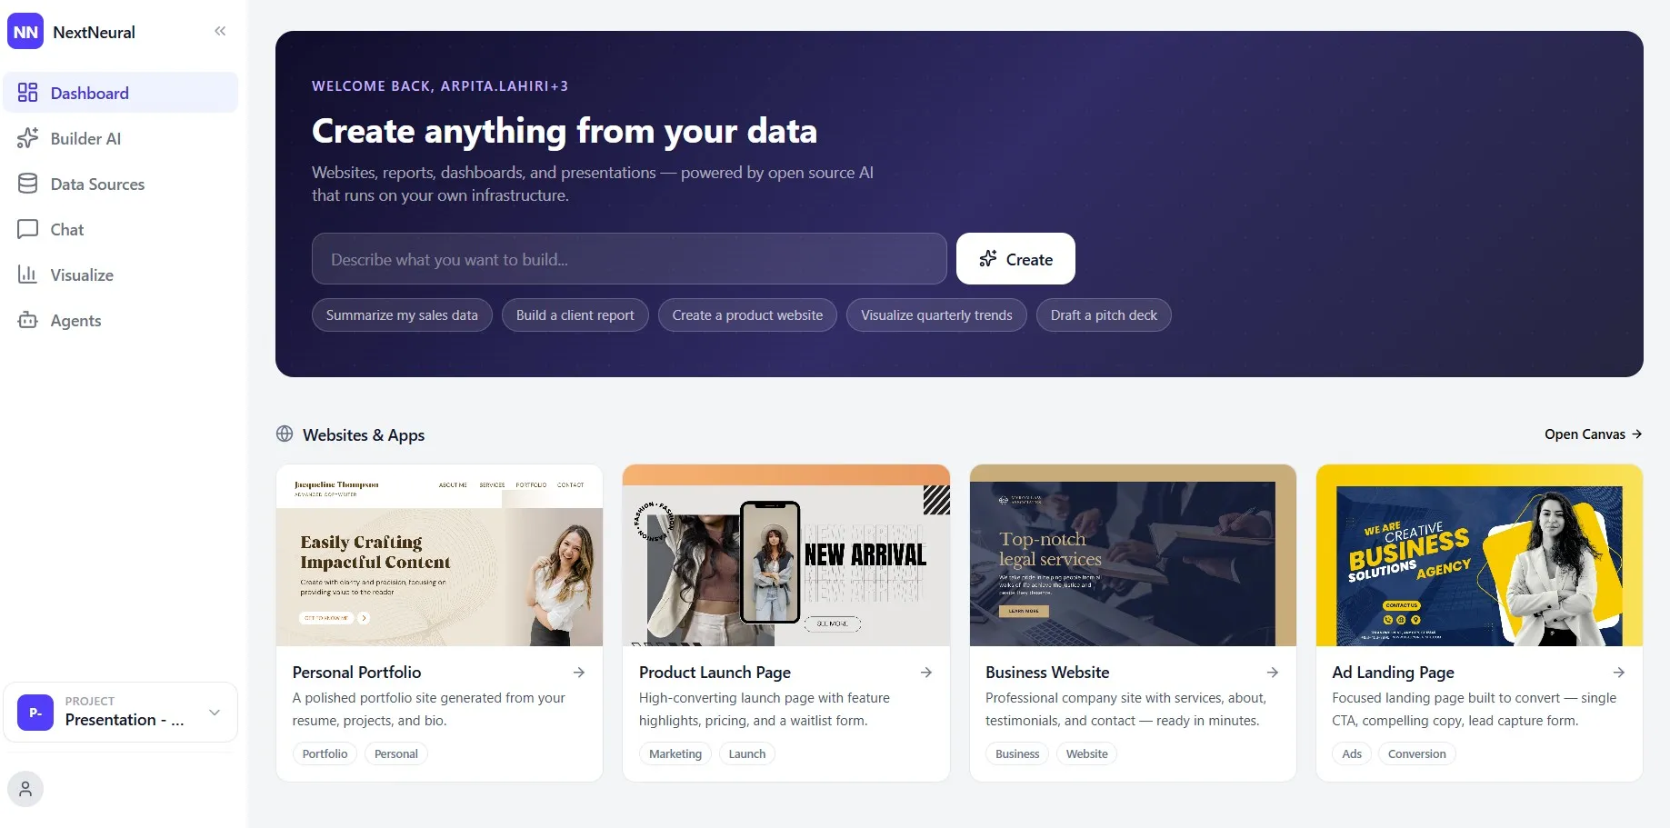The image size is (1670, 828).
Task: Open the user profile avatar icon
Action: 25,789
